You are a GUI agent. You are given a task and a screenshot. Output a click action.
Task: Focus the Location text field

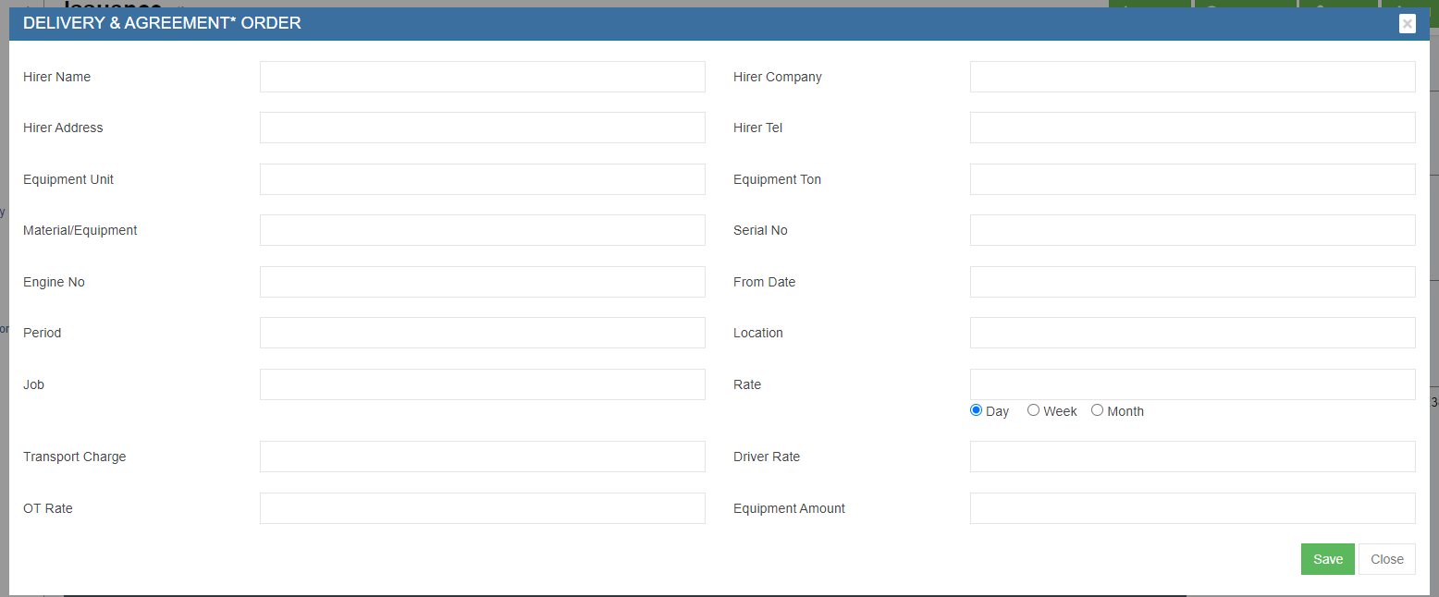1192,333
